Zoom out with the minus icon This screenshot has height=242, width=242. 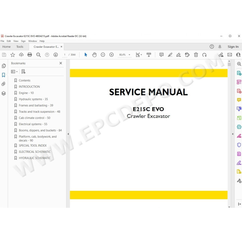tap(103, 55)
